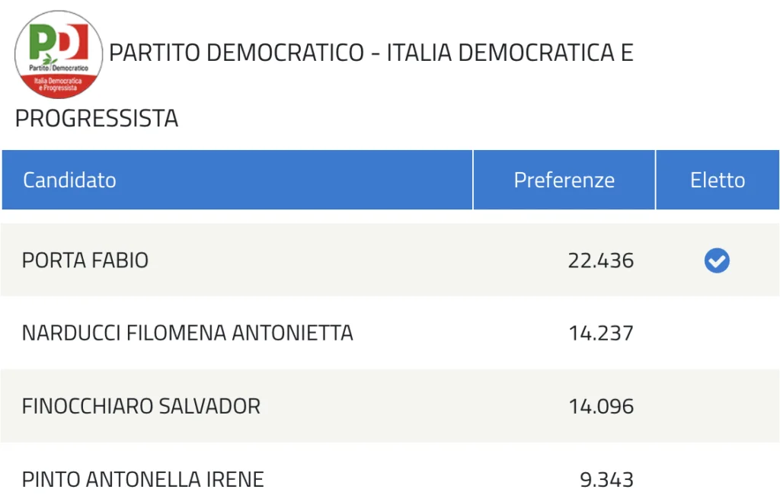Click empty Eletto cell for Narducci
The width and height of the screenshot is (780, 502).
[x=718, y=334]
